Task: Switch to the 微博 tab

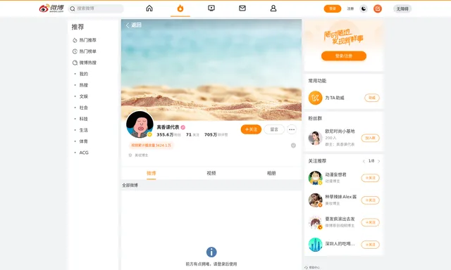Action: 152,173
